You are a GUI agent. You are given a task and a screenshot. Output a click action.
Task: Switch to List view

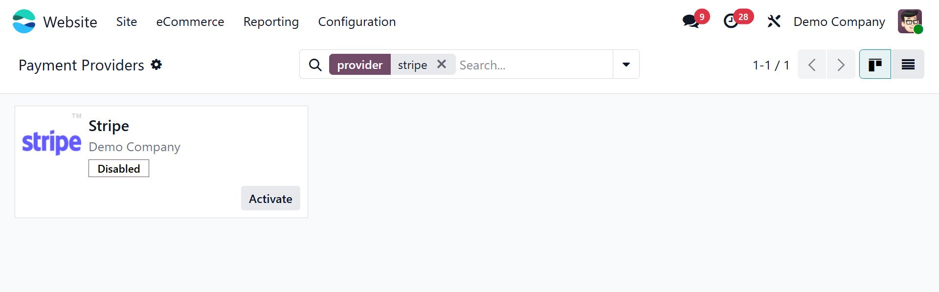(x=908, y=64)
